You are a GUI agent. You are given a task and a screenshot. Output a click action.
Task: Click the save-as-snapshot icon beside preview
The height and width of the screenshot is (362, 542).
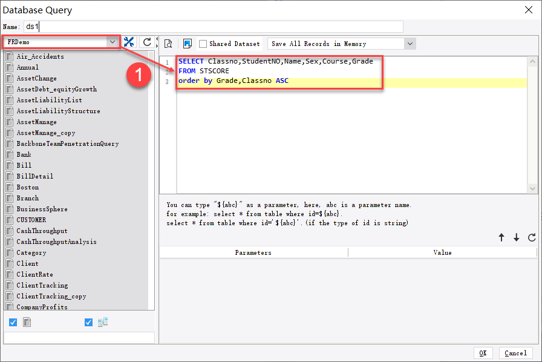(188, 43)
